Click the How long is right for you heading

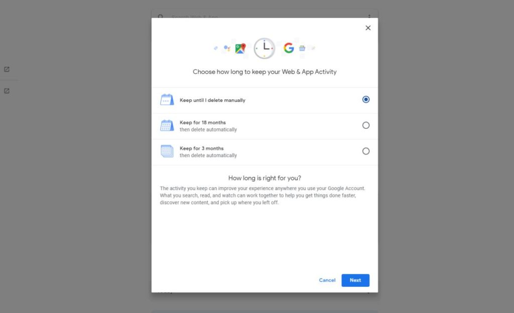[x=265, y=178]
